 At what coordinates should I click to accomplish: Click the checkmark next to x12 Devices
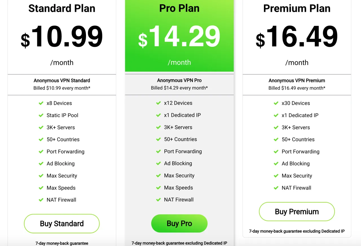[x=159, y=103]
